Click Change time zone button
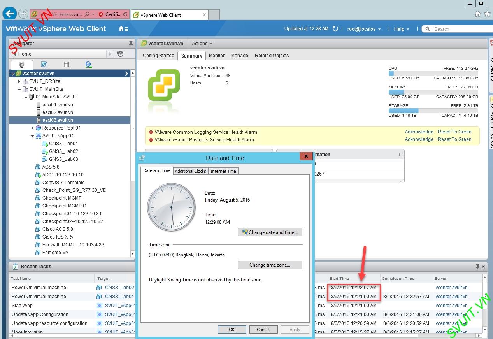Image resolution: width=493 pixels, height=339 pixels. pyautogui.click(x=270, y=265)
